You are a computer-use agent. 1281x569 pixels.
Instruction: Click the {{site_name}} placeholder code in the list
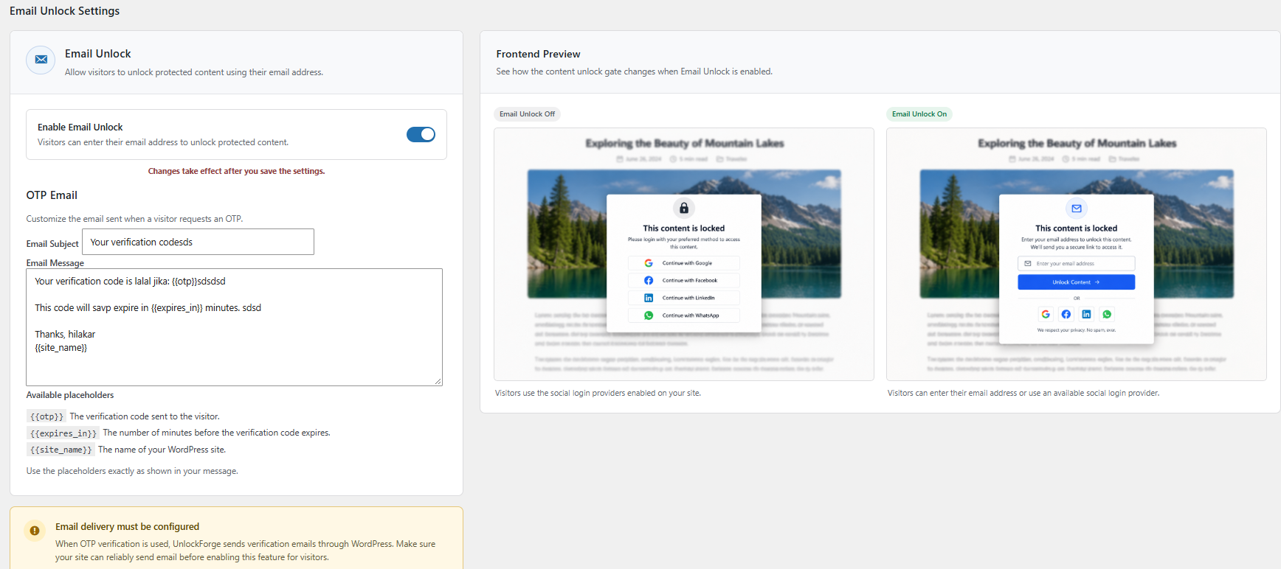click(x=61, y=450)
